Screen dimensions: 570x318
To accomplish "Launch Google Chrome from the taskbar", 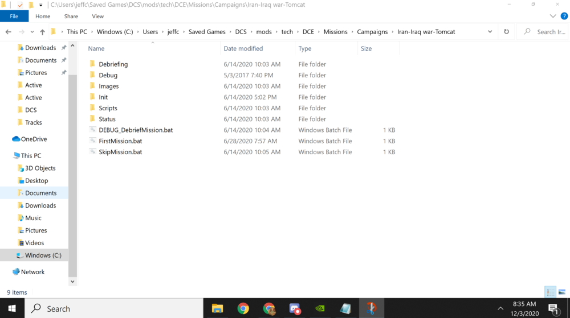I will click(x=243, y=308).
